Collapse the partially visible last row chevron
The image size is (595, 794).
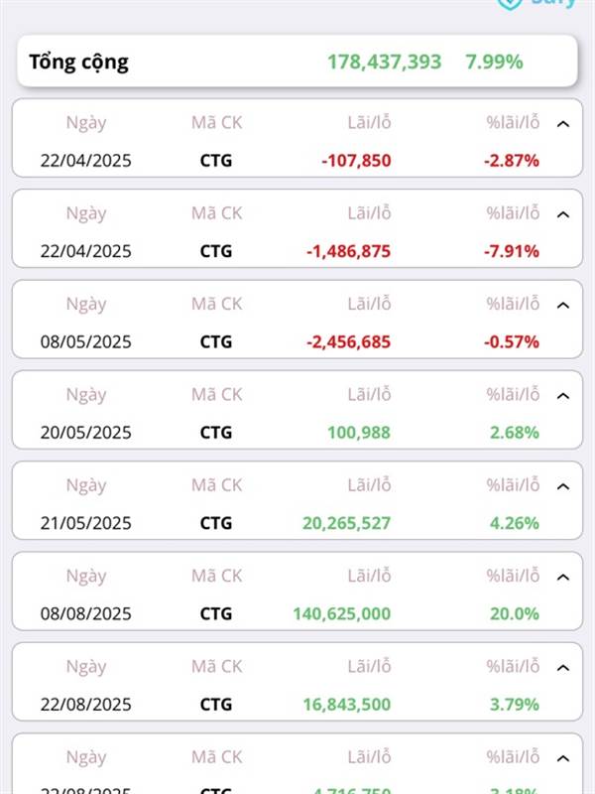(x=563, y=758)
